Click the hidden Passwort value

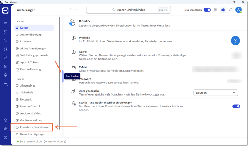234,81
